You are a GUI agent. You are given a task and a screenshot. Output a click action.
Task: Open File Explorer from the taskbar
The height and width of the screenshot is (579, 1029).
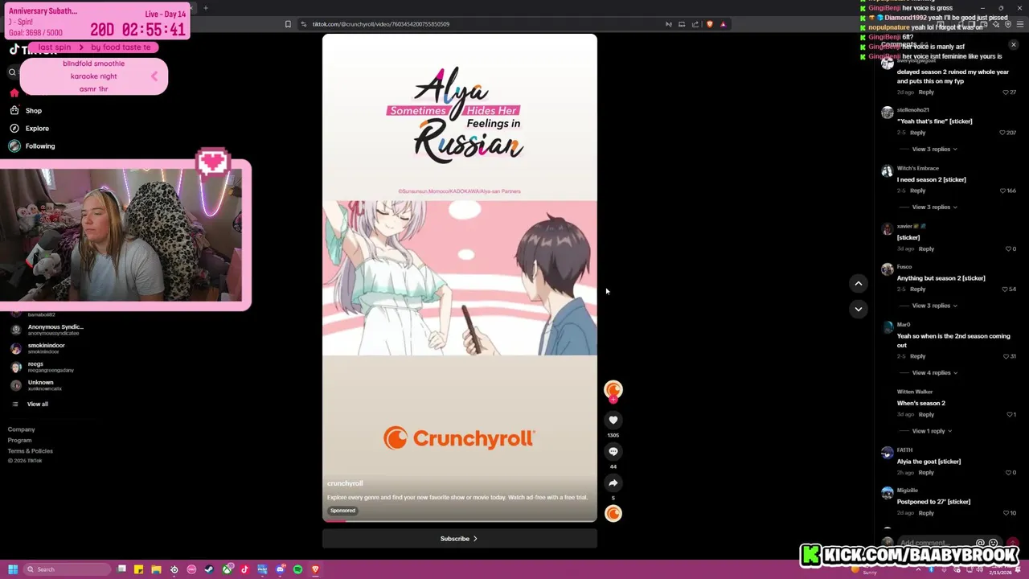(x=156, y=569)
